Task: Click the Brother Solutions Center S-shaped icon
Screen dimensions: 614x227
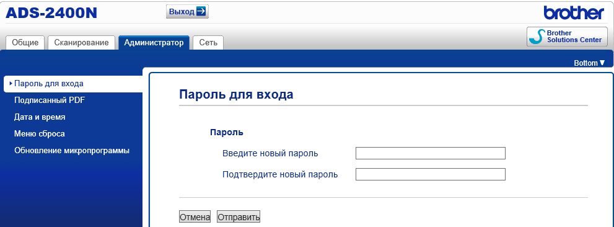Action: tap(537, 37)
